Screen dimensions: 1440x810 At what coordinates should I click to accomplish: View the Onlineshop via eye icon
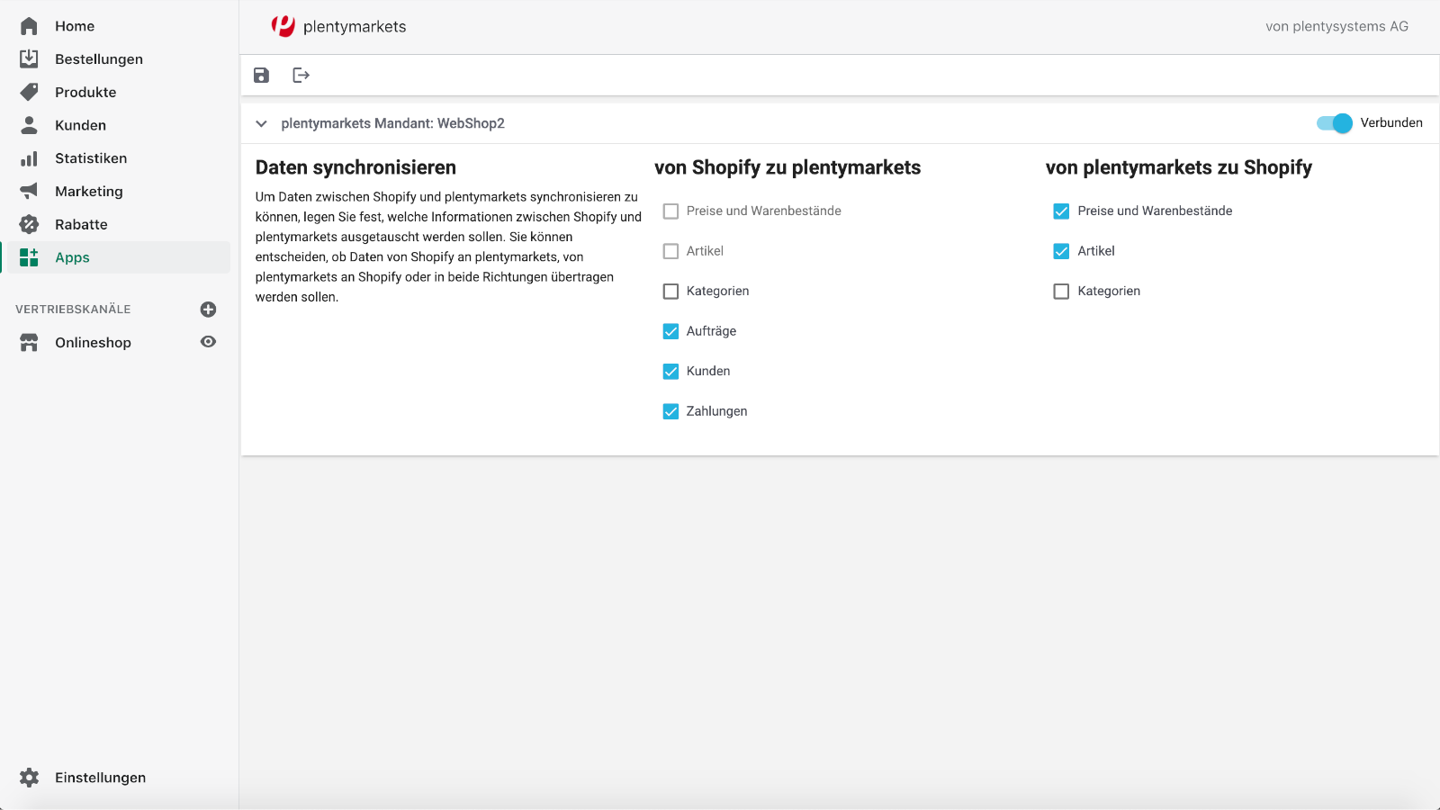tap(208, 342)
